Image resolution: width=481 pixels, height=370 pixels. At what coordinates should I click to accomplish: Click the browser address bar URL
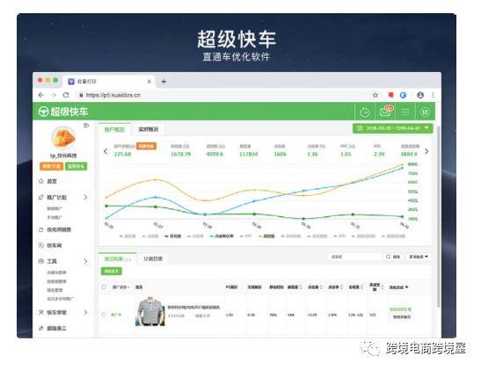[x=113, y=95]
